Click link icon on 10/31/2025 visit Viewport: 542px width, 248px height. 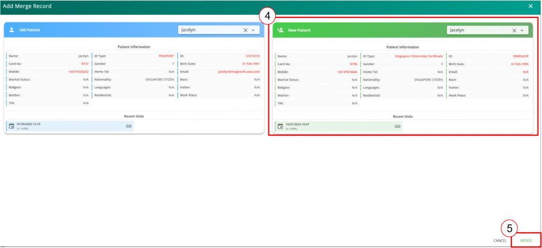[x=398, y=127]
